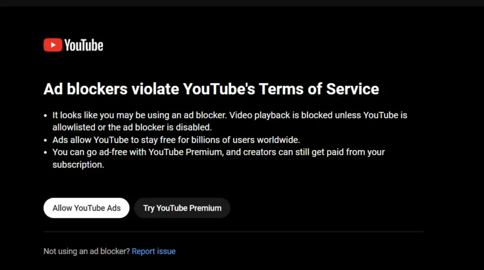Click the red YouTube play logo icon

coord(52,45)
